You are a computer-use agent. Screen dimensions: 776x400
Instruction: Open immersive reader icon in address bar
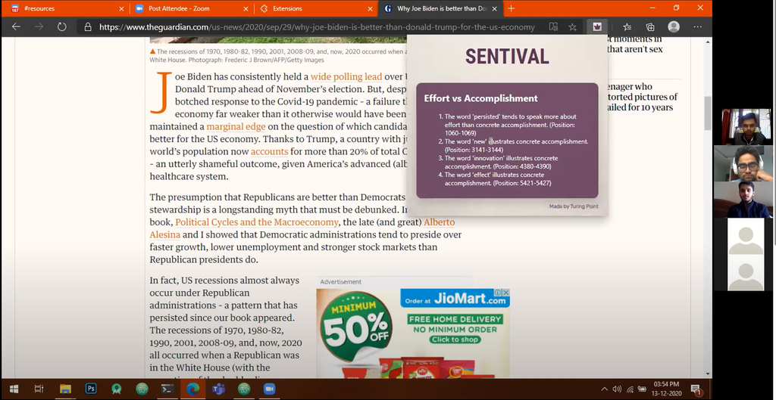pyautogui.click(x=554, y=27)
